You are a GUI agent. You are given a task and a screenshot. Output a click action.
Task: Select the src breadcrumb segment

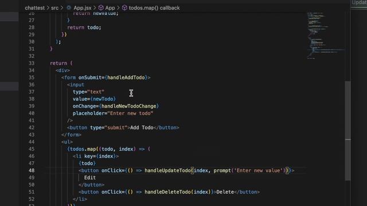[x=55, y=7]
